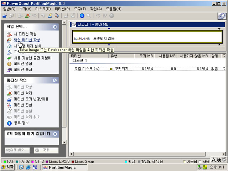228x171 pixels.
Task: Open the 디스크(D) menu
Action: [x=43, y=9]
